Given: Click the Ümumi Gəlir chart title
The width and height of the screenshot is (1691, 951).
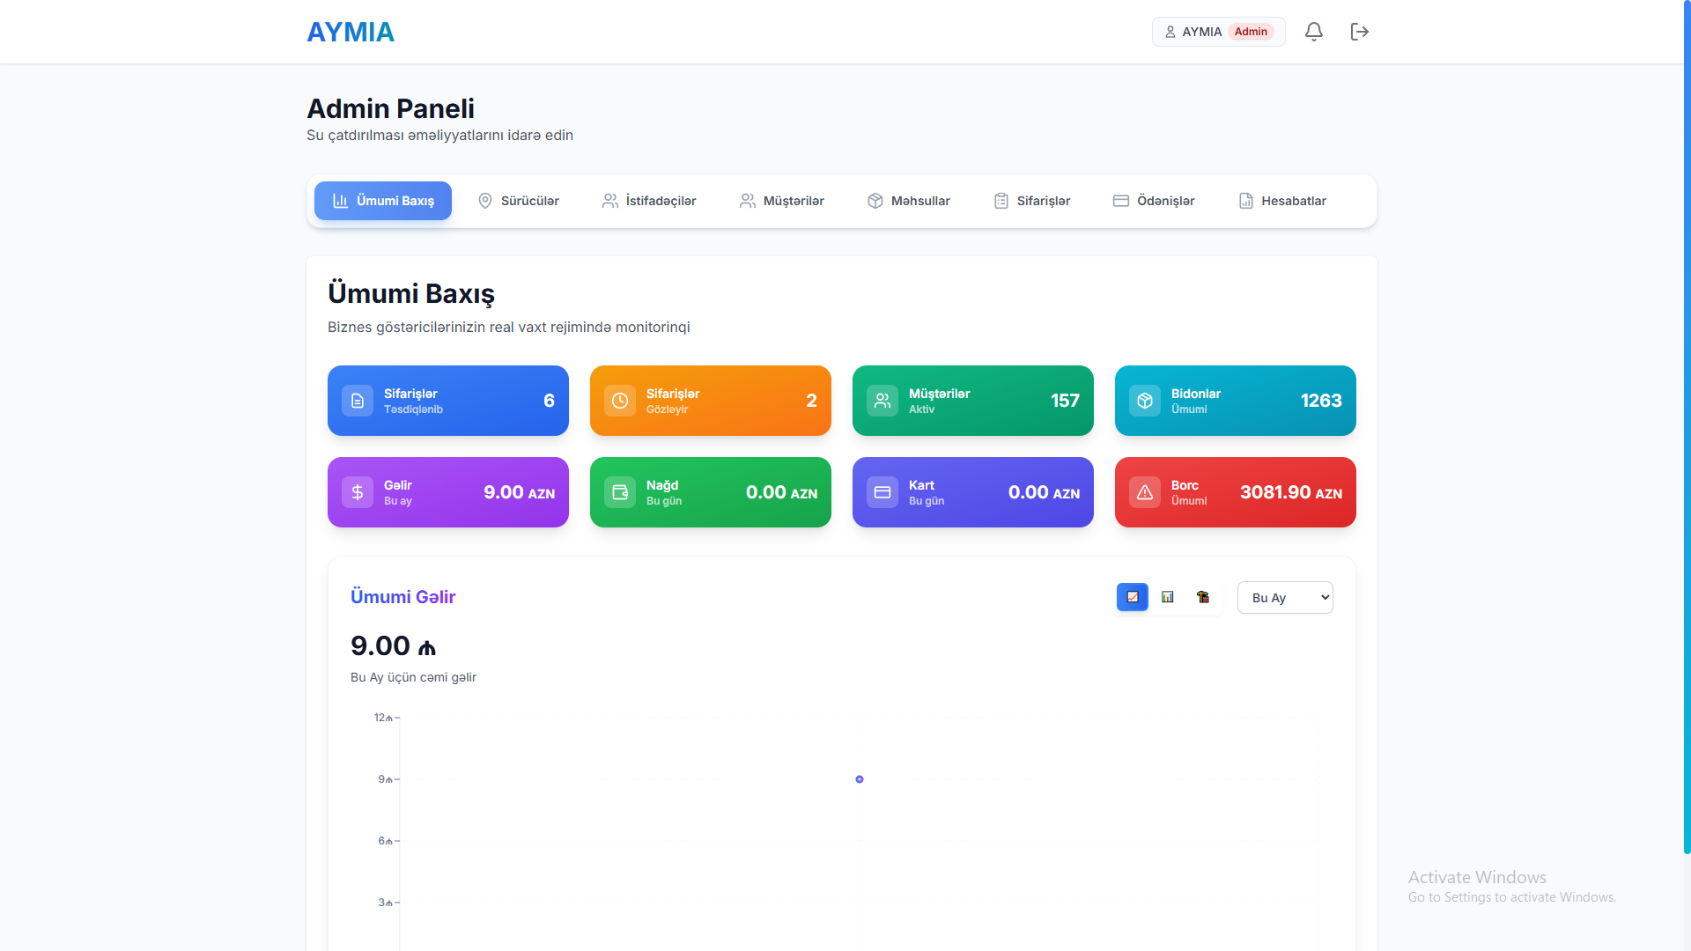Looking at the screenshot, I should (402, 597).
